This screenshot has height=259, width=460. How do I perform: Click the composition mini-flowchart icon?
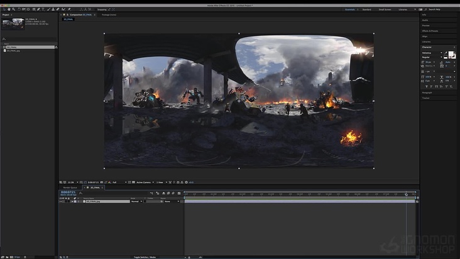(x=151, y=193)
